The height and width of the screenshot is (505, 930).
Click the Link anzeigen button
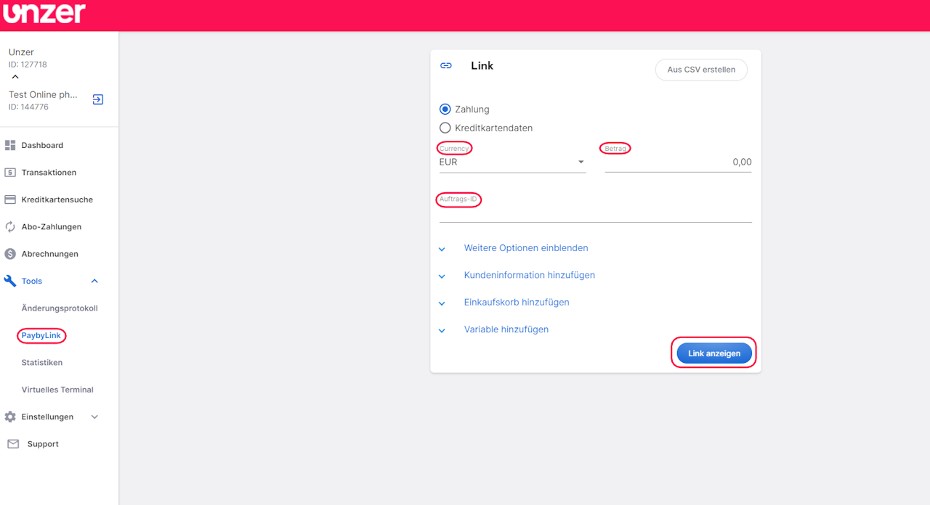click(714, 353)
